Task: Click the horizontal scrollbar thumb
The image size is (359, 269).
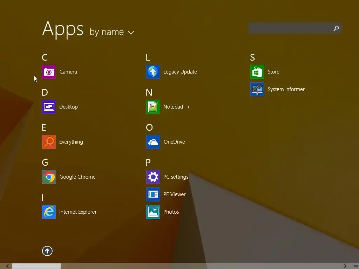Action: [36, 266]
